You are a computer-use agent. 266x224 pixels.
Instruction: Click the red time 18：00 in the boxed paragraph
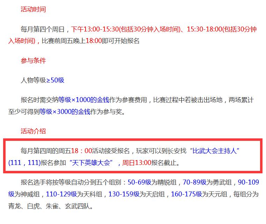click(81, 151)
